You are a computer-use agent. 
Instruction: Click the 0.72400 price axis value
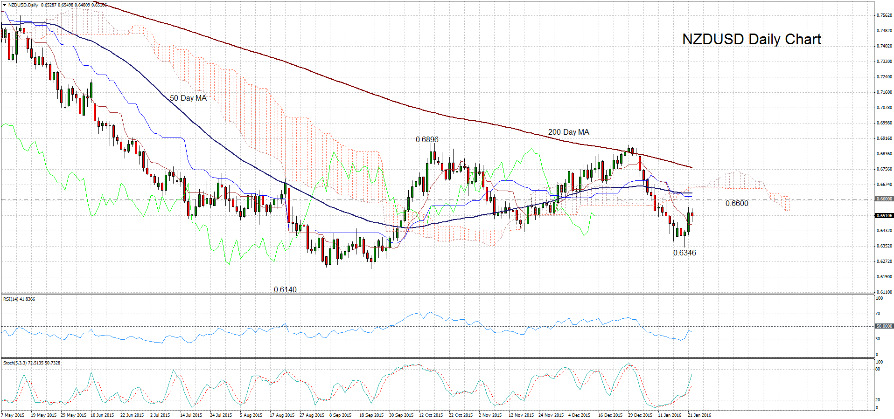884,77
